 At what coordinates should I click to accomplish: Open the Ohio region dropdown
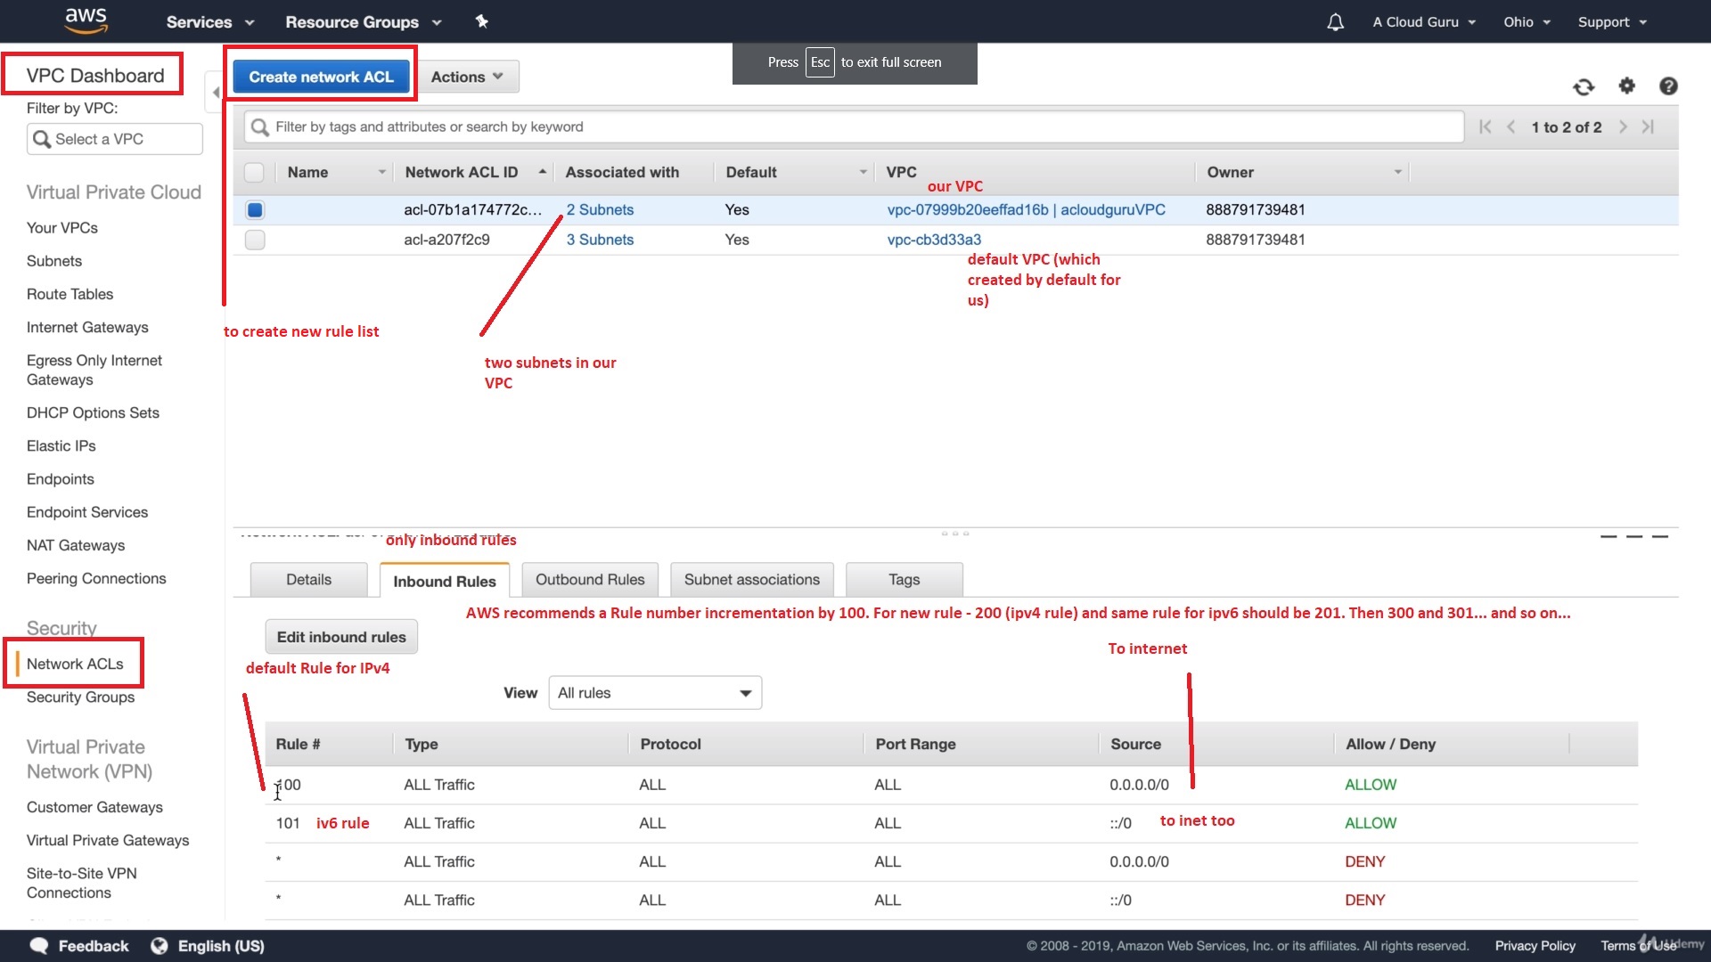coord(1527,22)
